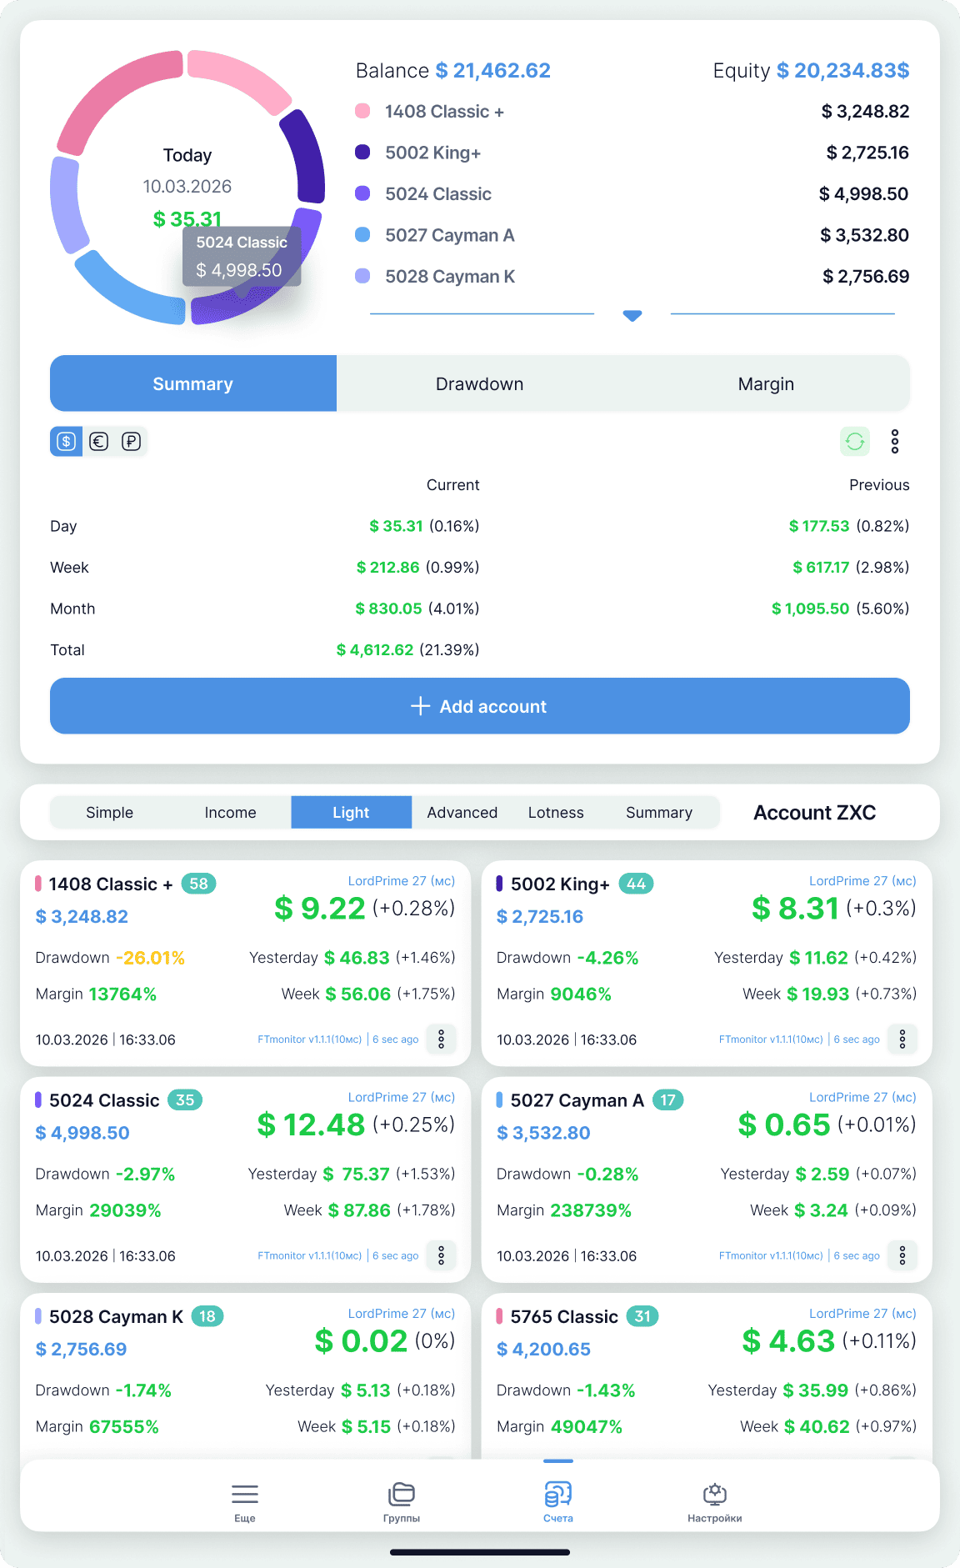Viewport: 960px width, 1568px height.
Task: Switch currency to ruble
Action: coord(131,442)
